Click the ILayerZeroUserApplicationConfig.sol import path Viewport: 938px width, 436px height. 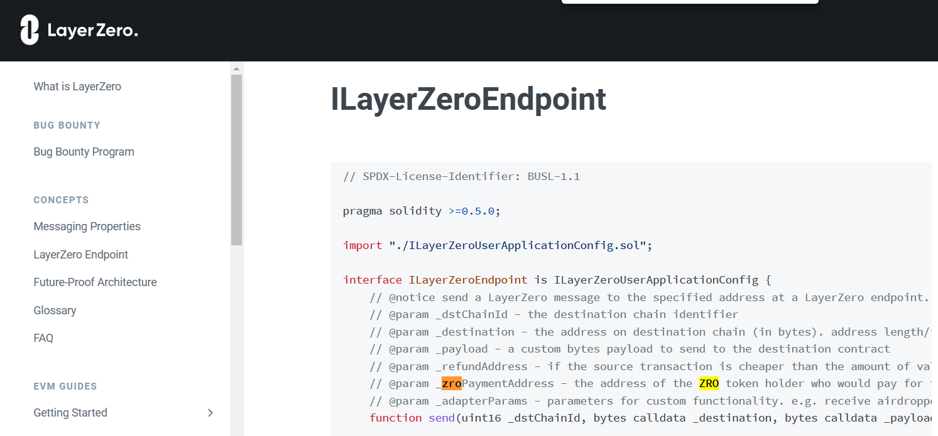[521, 245]
